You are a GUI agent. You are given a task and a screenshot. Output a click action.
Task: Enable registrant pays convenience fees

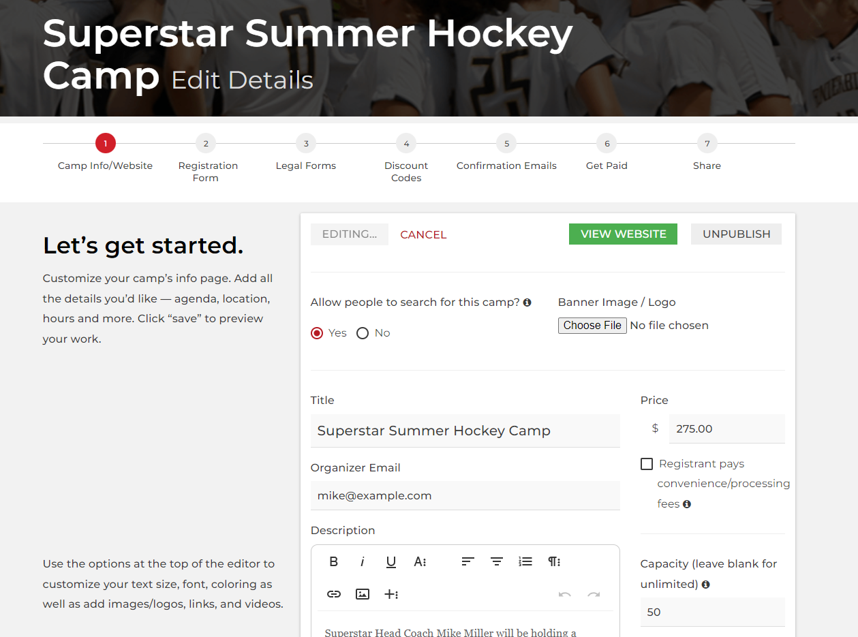click(x=646, y=463)
